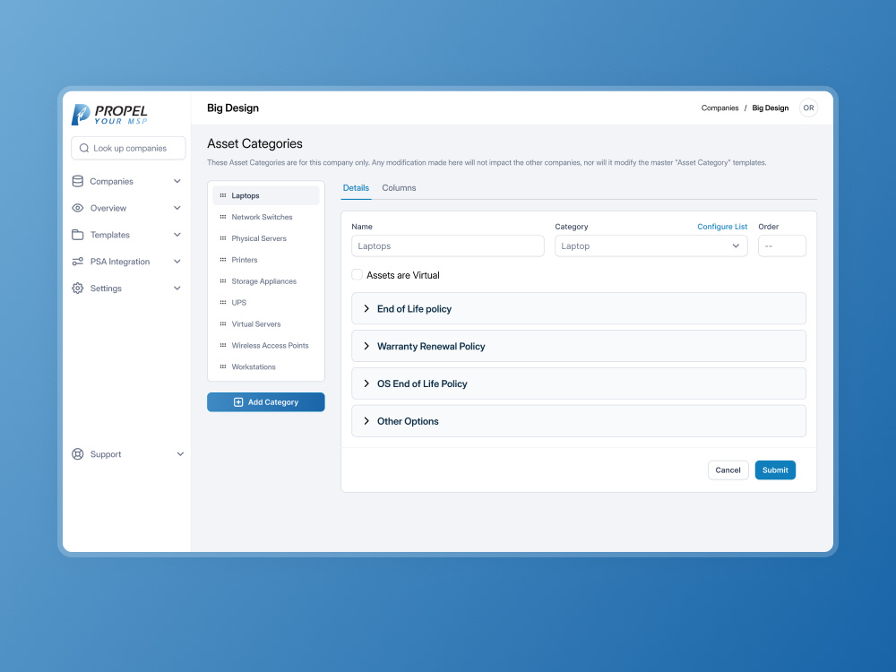This screenshot has height=672, width=896.
Task: Expand the Companies menu chevron
Action: coord(177,181)
